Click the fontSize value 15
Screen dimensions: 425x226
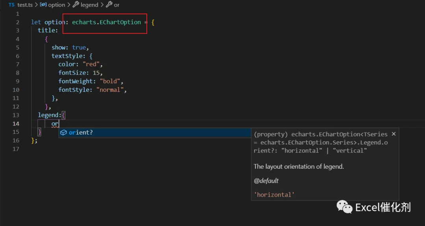tap(96, 73)
